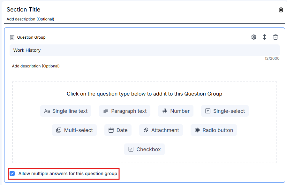This screenshot has width=287, height=185.
Task: Click the Section Title heading to edit it
Action: point(23,10)
